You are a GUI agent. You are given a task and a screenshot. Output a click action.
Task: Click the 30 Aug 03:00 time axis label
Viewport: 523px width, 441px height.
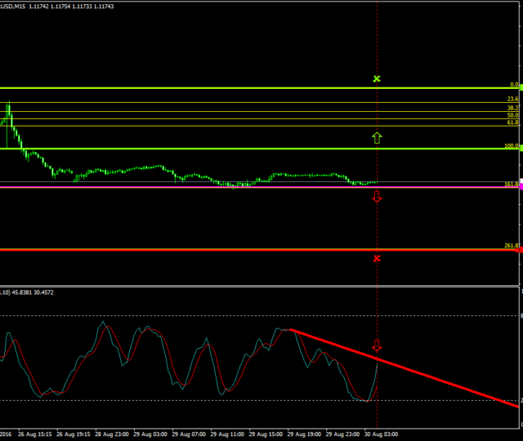381,434
